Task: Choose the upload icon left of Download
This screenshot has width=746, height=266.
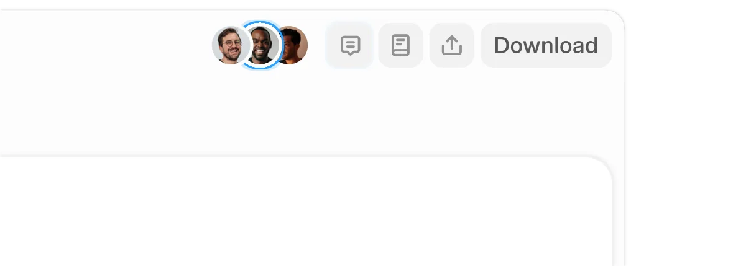Action: [x=452, y=45]
